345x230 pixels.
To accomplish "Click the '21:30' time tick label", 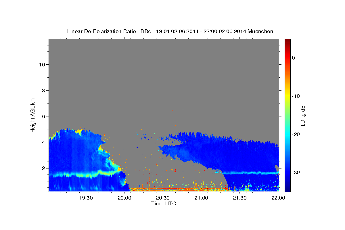I will click(x=239, y=198).
